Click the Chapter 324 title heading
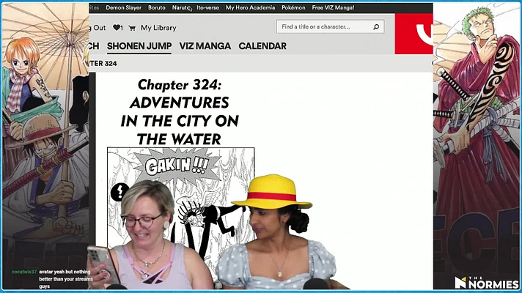The image size is (522, 293). [180, 112]
